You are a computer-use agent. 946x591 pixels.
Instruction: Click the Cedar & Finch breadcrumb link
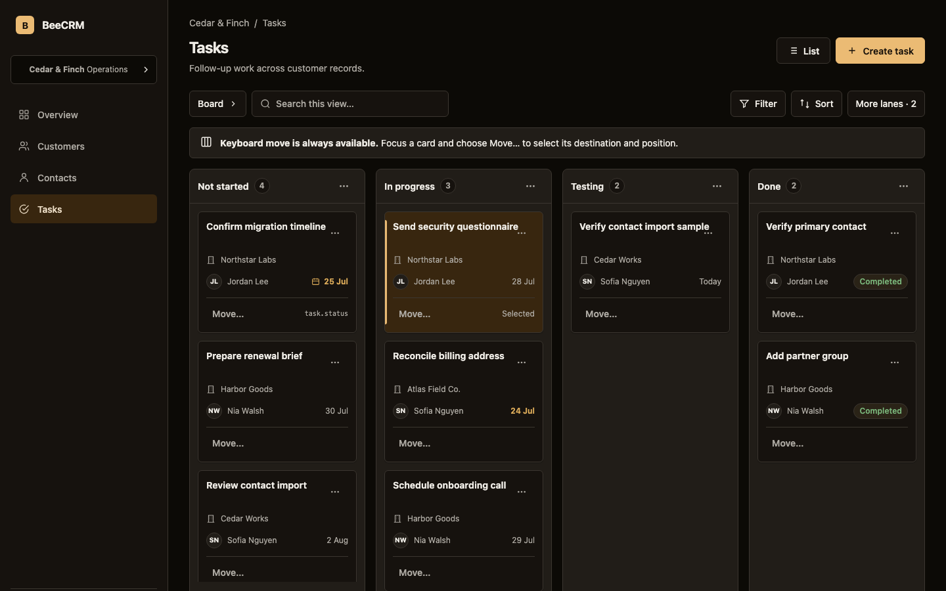[x=219, y=23]
